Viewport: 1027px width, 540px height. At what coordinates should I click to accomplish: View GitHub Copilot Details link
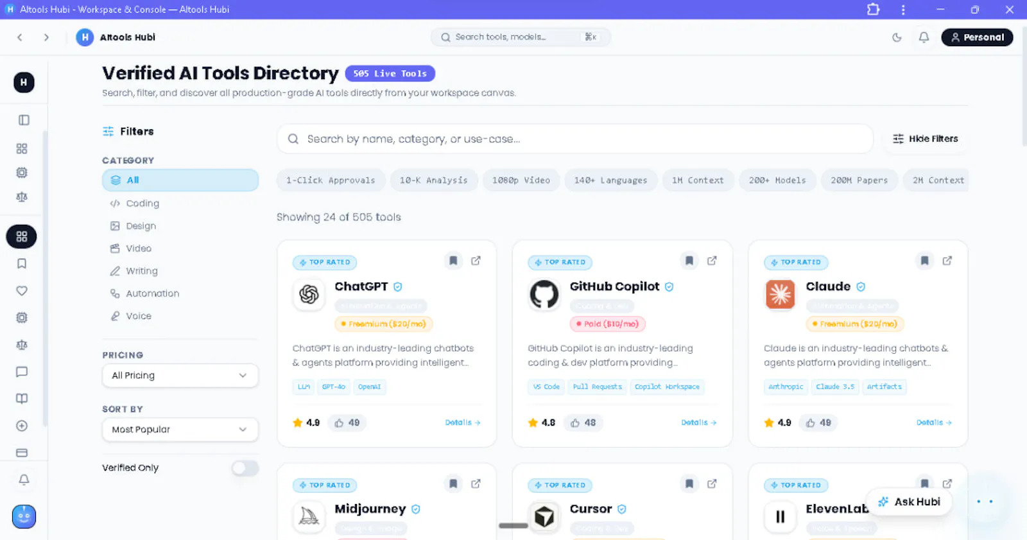699,422
